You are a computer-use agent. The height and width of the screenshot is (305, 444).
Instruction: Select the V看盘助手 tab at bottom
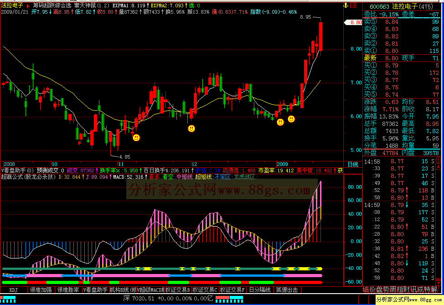95,289
